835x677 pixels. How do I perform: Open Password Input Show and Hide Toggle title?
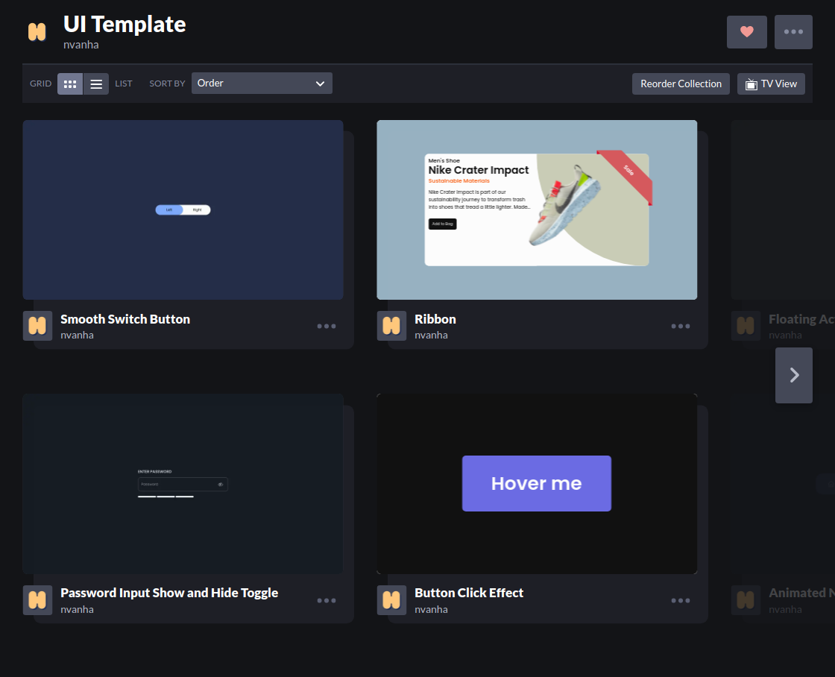click(x=169, y=593)
